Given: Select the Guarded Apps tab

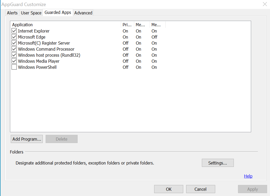Looking at the screenshot, I should coord(58,13).
